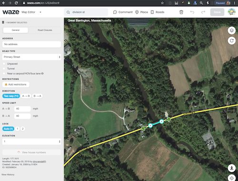Set lock level to 2
The width and height of the screenshot is (238, 181).
point(22,129)
